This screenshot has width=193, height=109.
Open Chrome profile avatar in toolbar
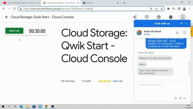click(184, 9)
